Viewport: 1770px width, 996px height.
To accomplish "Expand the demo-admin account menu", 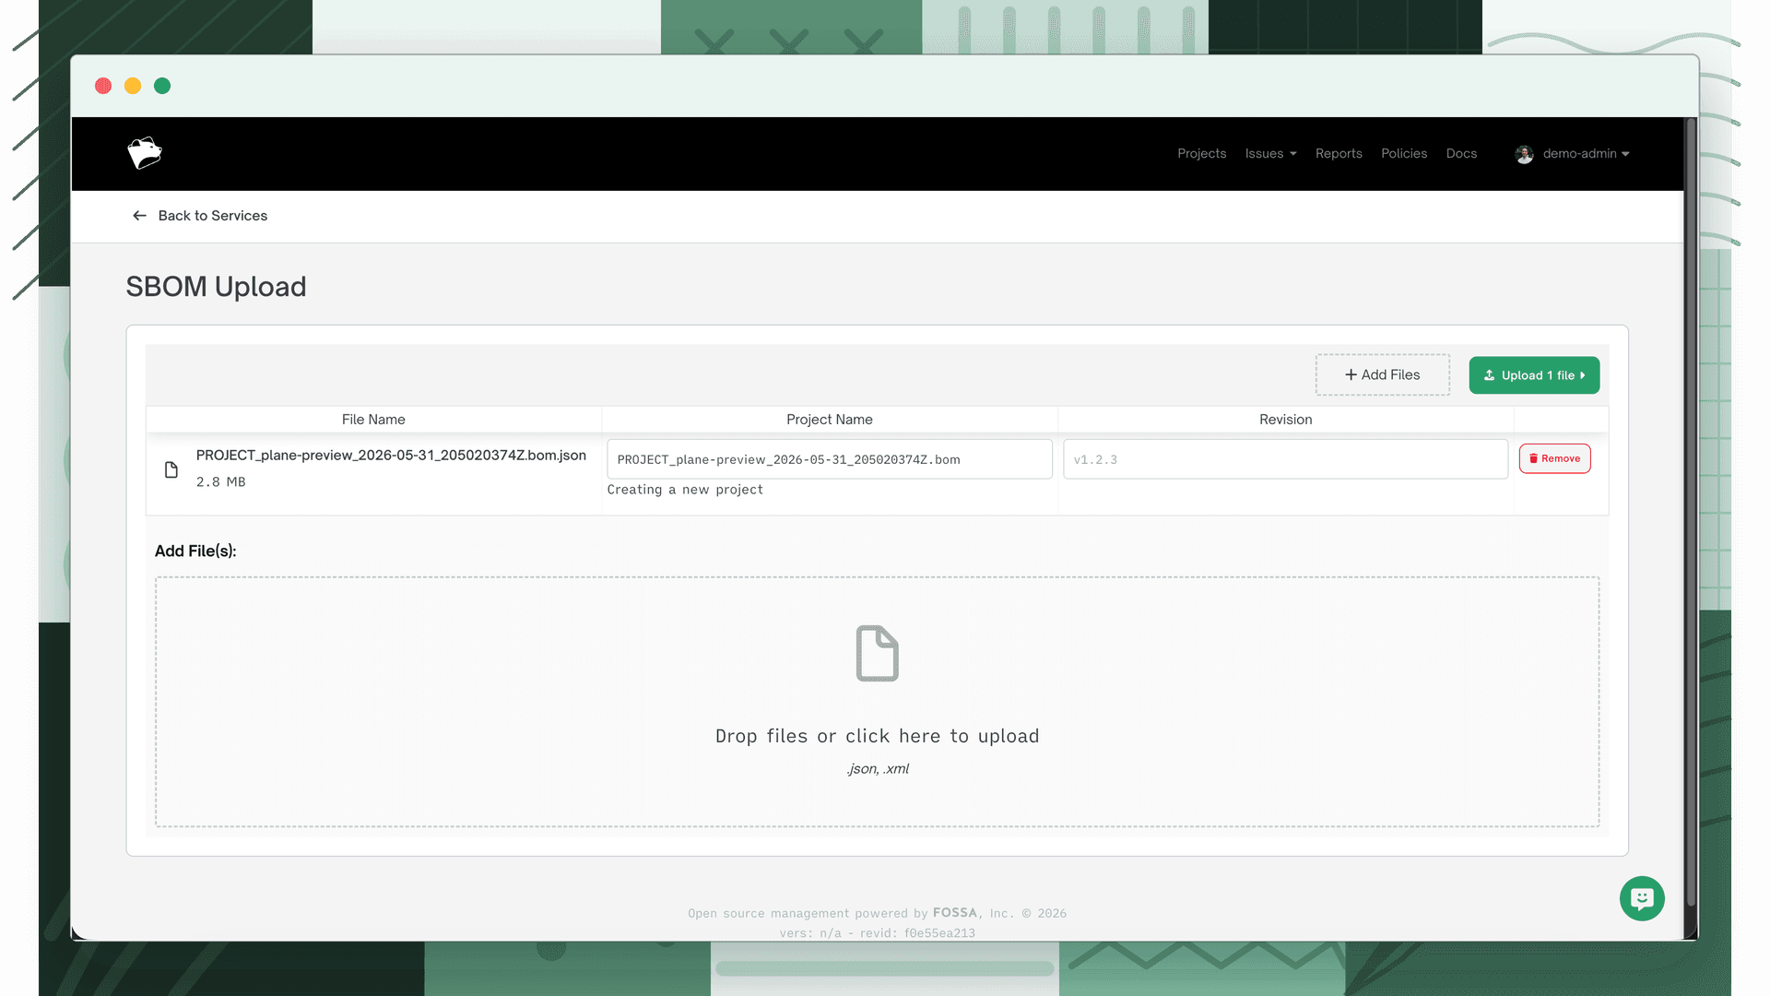I will pos(1586,154).
